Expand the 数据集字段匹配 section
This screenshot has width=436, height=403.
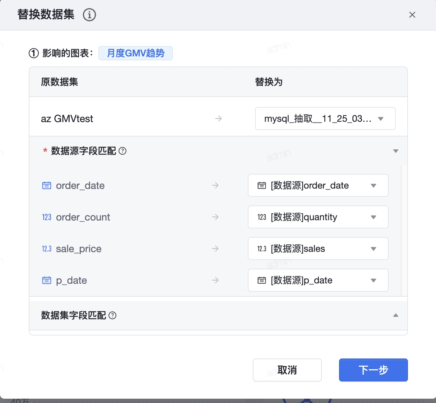tap(396, 315)
